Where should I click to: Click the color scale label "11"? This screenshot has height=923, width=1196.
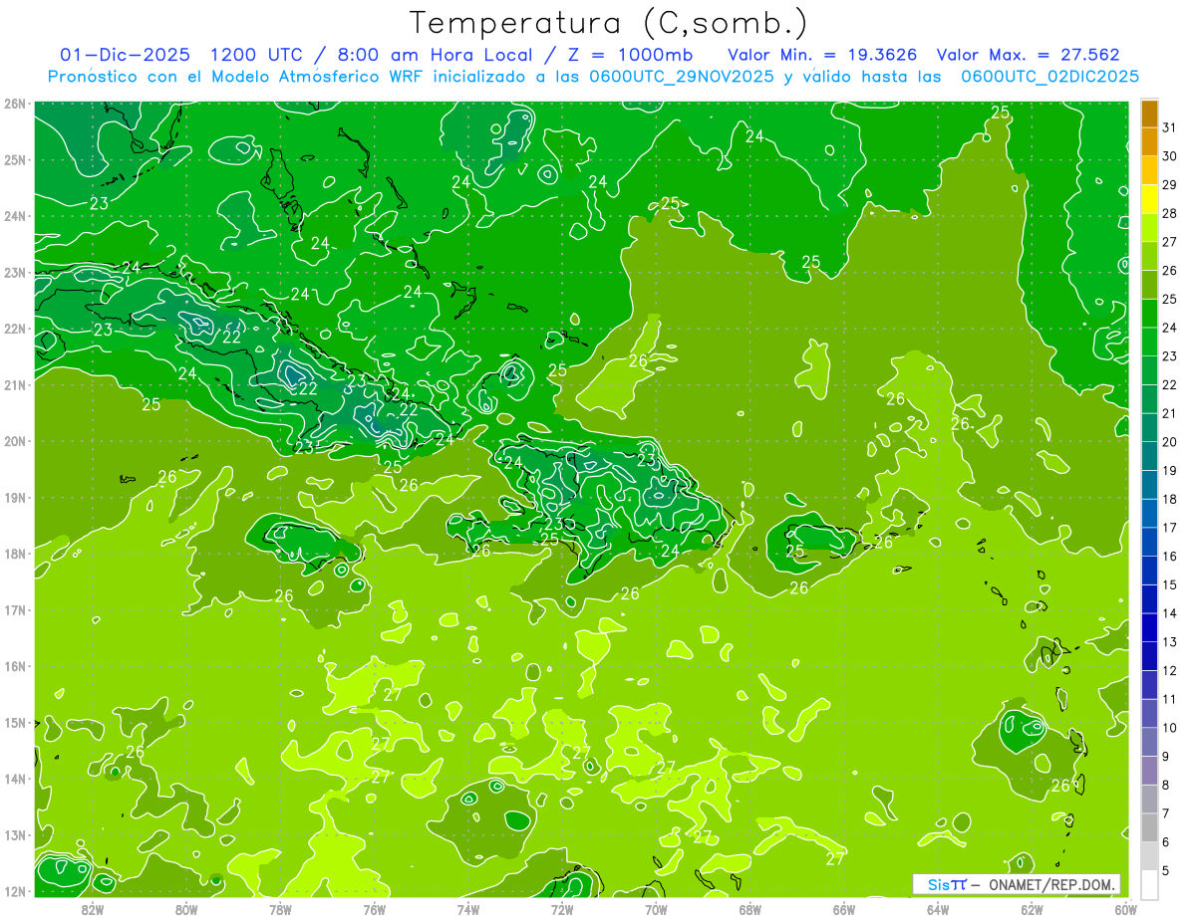click(1169, 699)
